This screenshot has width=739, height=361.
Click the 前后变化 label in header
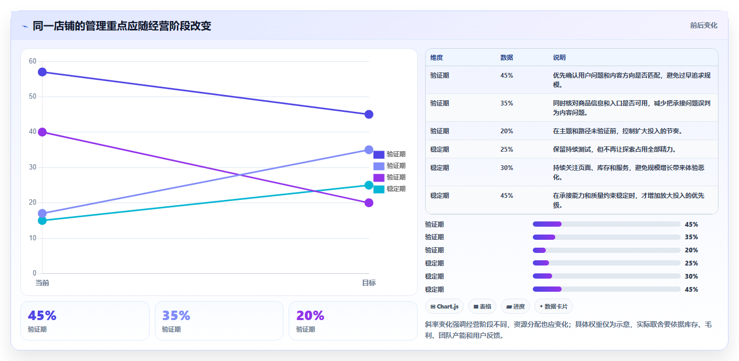(x=703, y=25)
